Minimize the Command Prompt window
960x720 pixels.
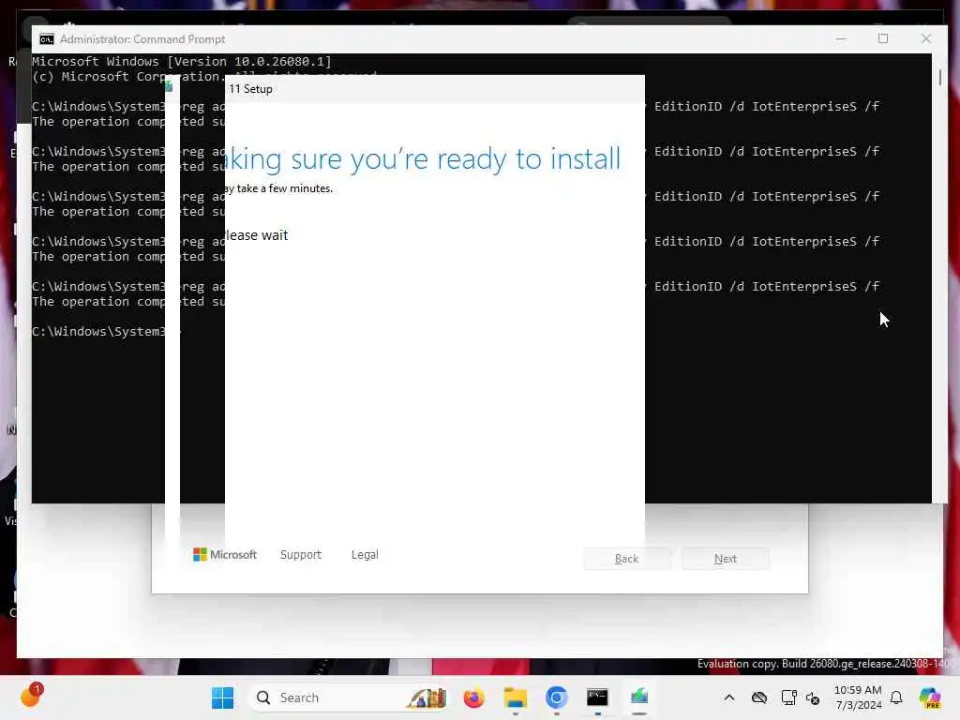pyautogui.click(x=841, y=38)
